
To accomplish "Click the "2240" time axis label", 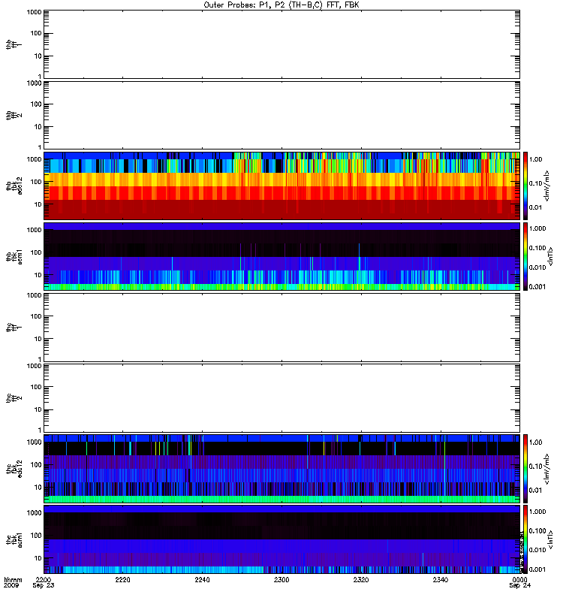I will tap(202, 579).
